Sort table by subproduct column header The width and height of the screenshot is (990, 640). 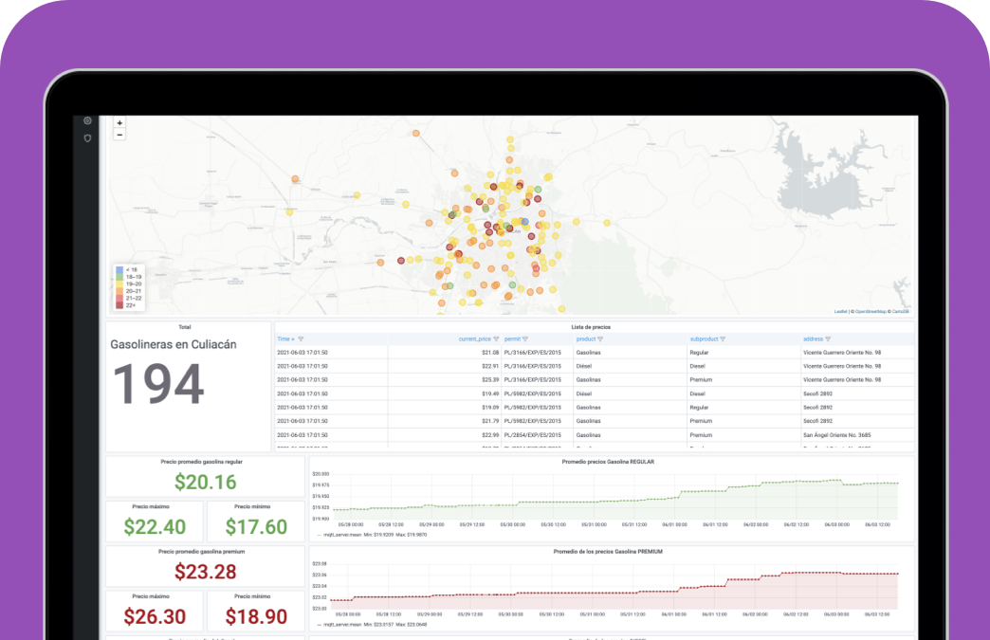pyautogui.click(x=704, y=339)
